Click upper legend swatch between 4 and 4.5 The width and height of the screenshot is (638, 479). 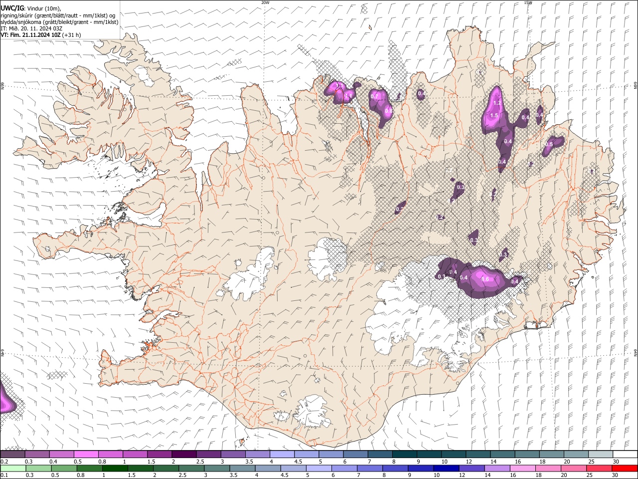[x=282, y=454]
